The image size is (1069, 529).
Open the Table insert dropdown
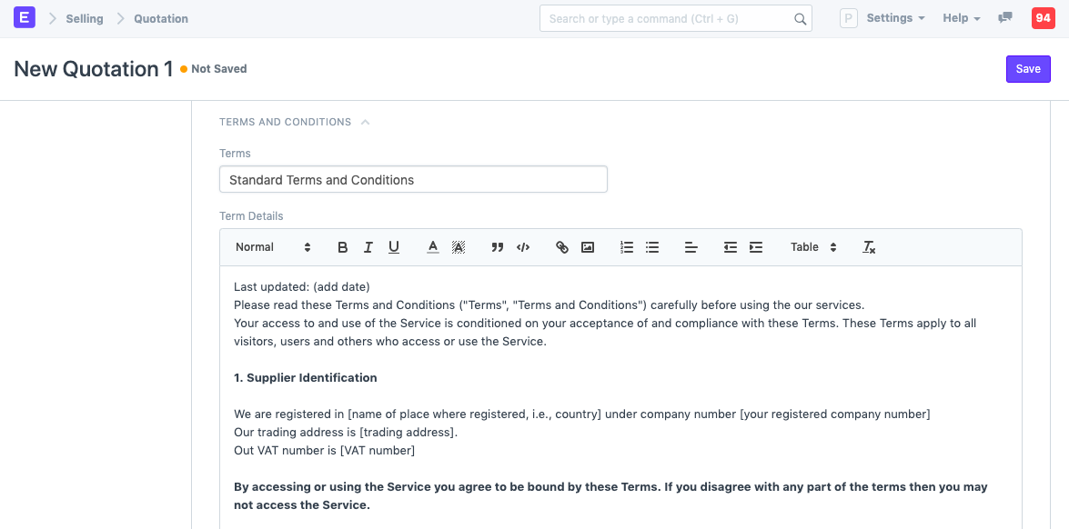coord(810,246)
